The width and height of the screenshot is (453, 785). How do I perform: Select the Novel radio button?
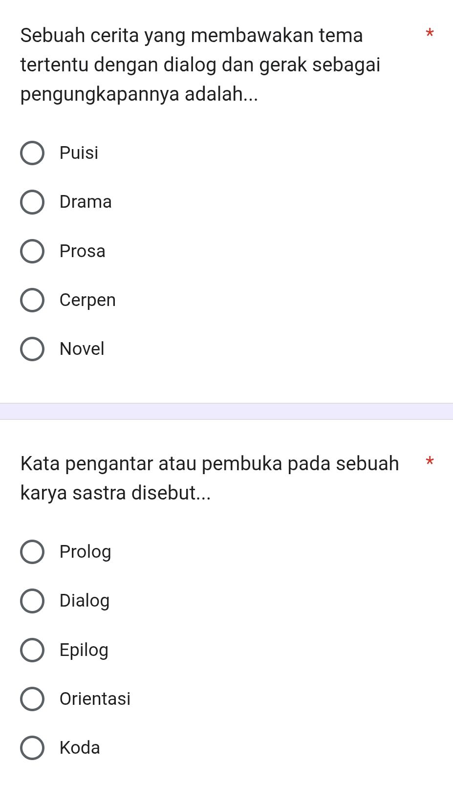coord(32,349)
